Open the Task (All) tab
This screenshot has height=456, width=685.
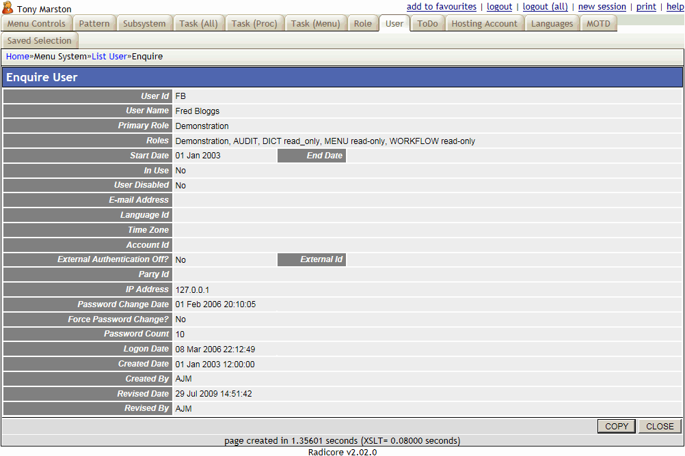pyautogui.click(x=198, y=23)
